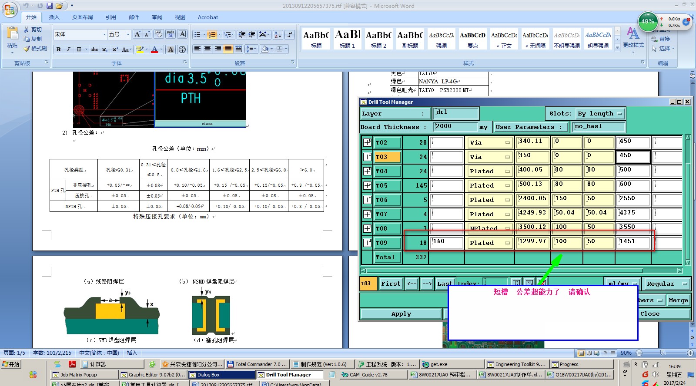Click the center-align paragraph icon
The image size is (696, 386).
click(207, 49)
